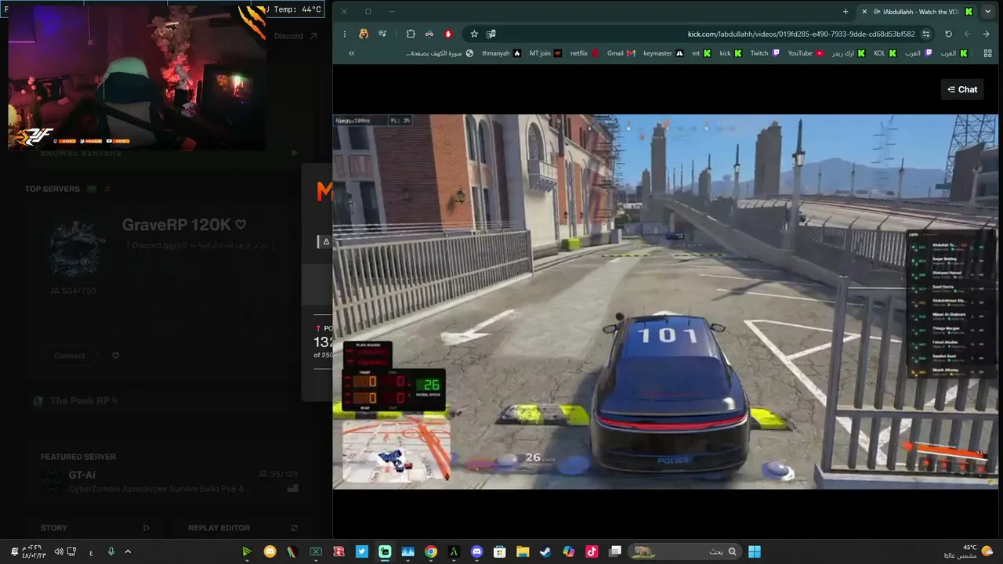The width and height of the screenshot is (1003, 564).
Task: Open the Chat panel on Kick
Action: [962, 89]
